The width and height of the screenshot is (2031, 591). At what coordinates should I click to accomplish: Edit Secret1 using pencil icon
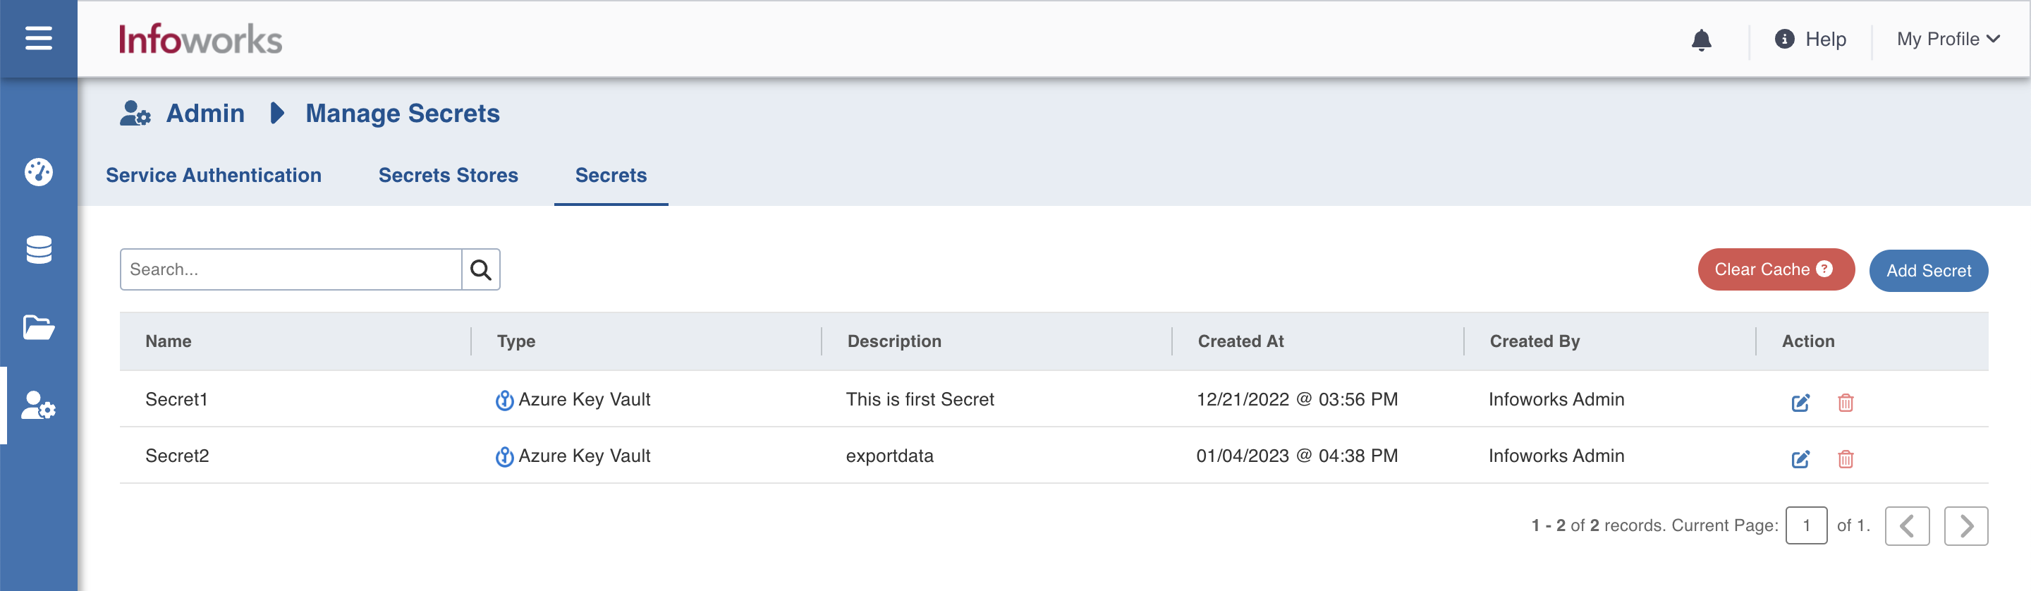coord(1800,403)
